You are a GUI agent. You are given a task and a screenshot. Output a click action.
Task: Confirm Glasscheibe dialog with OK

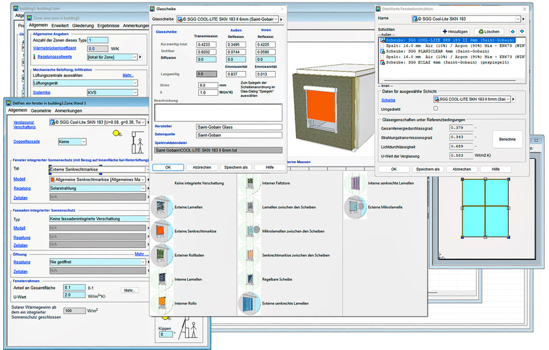pos(168,167)
